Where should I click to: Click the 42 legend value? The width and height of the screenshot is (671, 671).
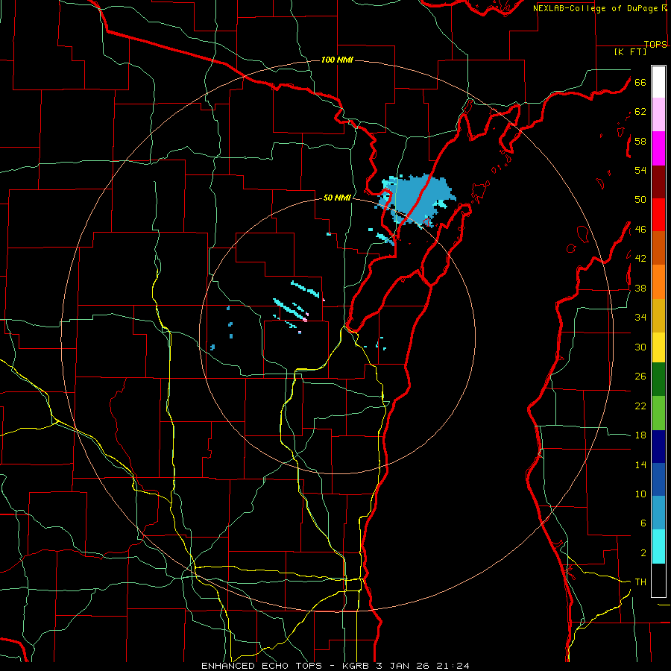coord(640,259)
